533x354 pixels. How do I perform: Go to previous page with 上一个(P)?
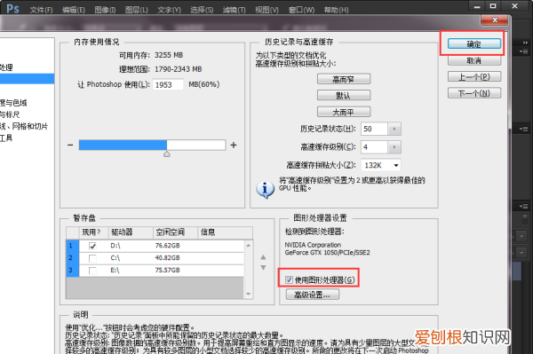click(x=474, y=76)
